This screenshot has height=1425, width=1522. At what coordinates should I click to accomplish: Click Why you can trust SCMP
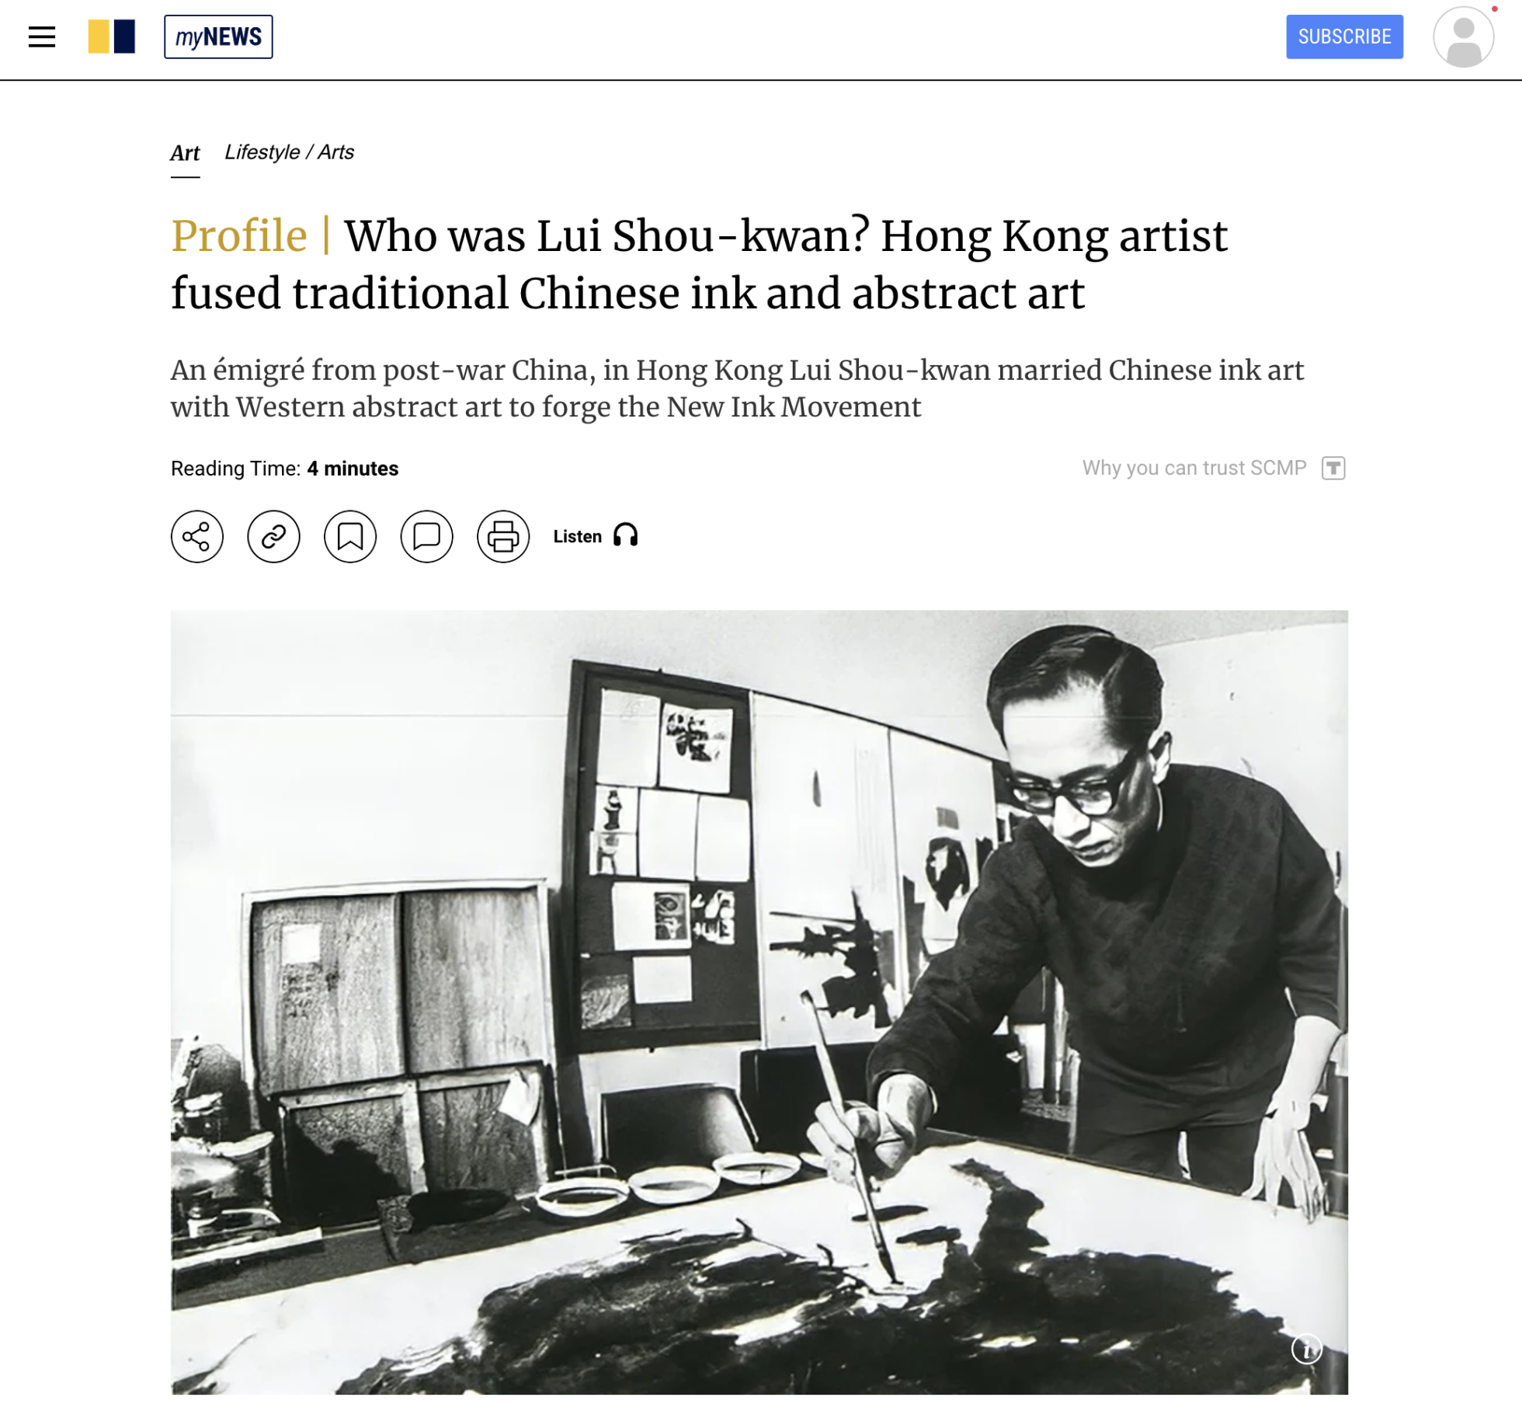click(x=1194, y=468)
